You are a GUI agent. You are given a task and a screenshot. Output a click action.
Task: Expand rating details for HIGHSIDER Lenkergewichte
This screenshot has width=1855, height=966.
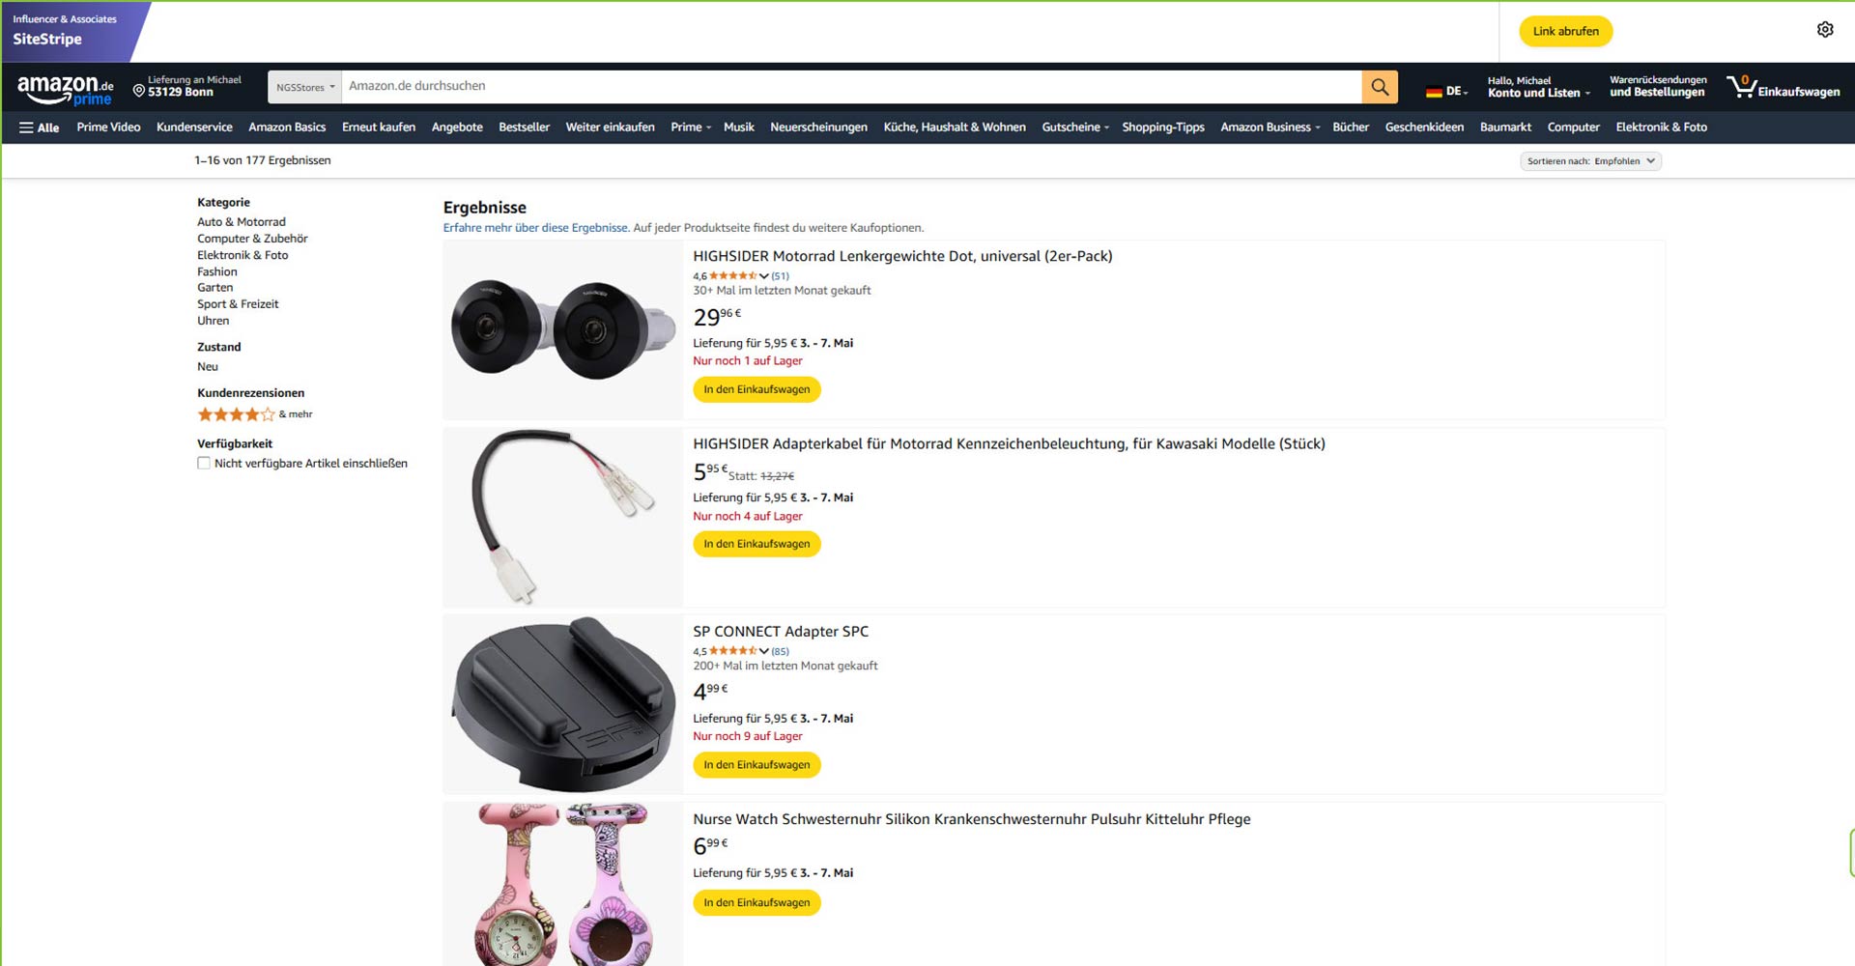click(x=764, y=276)
